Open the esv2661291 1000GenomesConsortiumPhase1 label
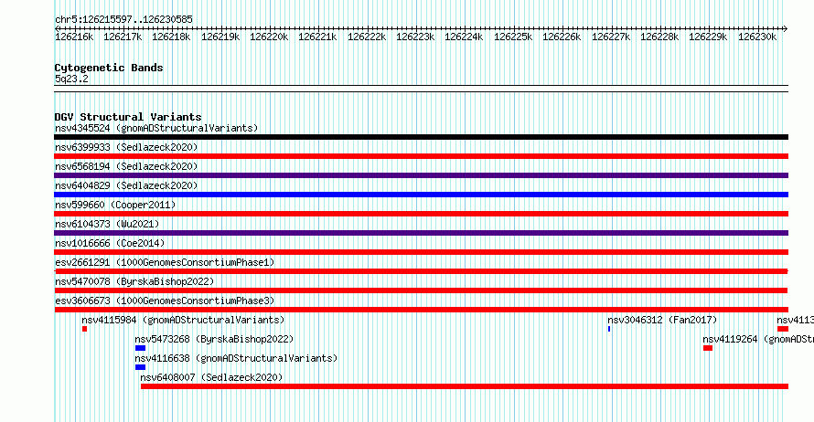Screen dimensions: 814x422 (x=165, y=262)
